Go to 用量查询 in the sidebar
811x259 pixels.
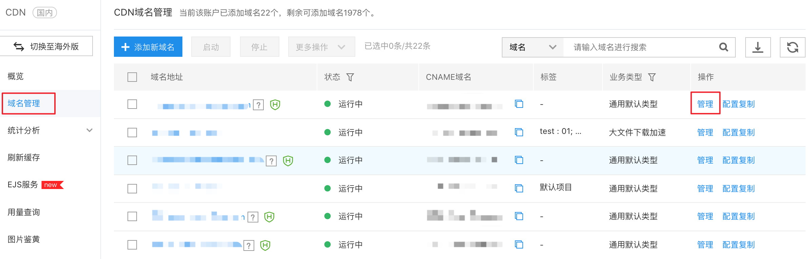[x=24, y=212]
